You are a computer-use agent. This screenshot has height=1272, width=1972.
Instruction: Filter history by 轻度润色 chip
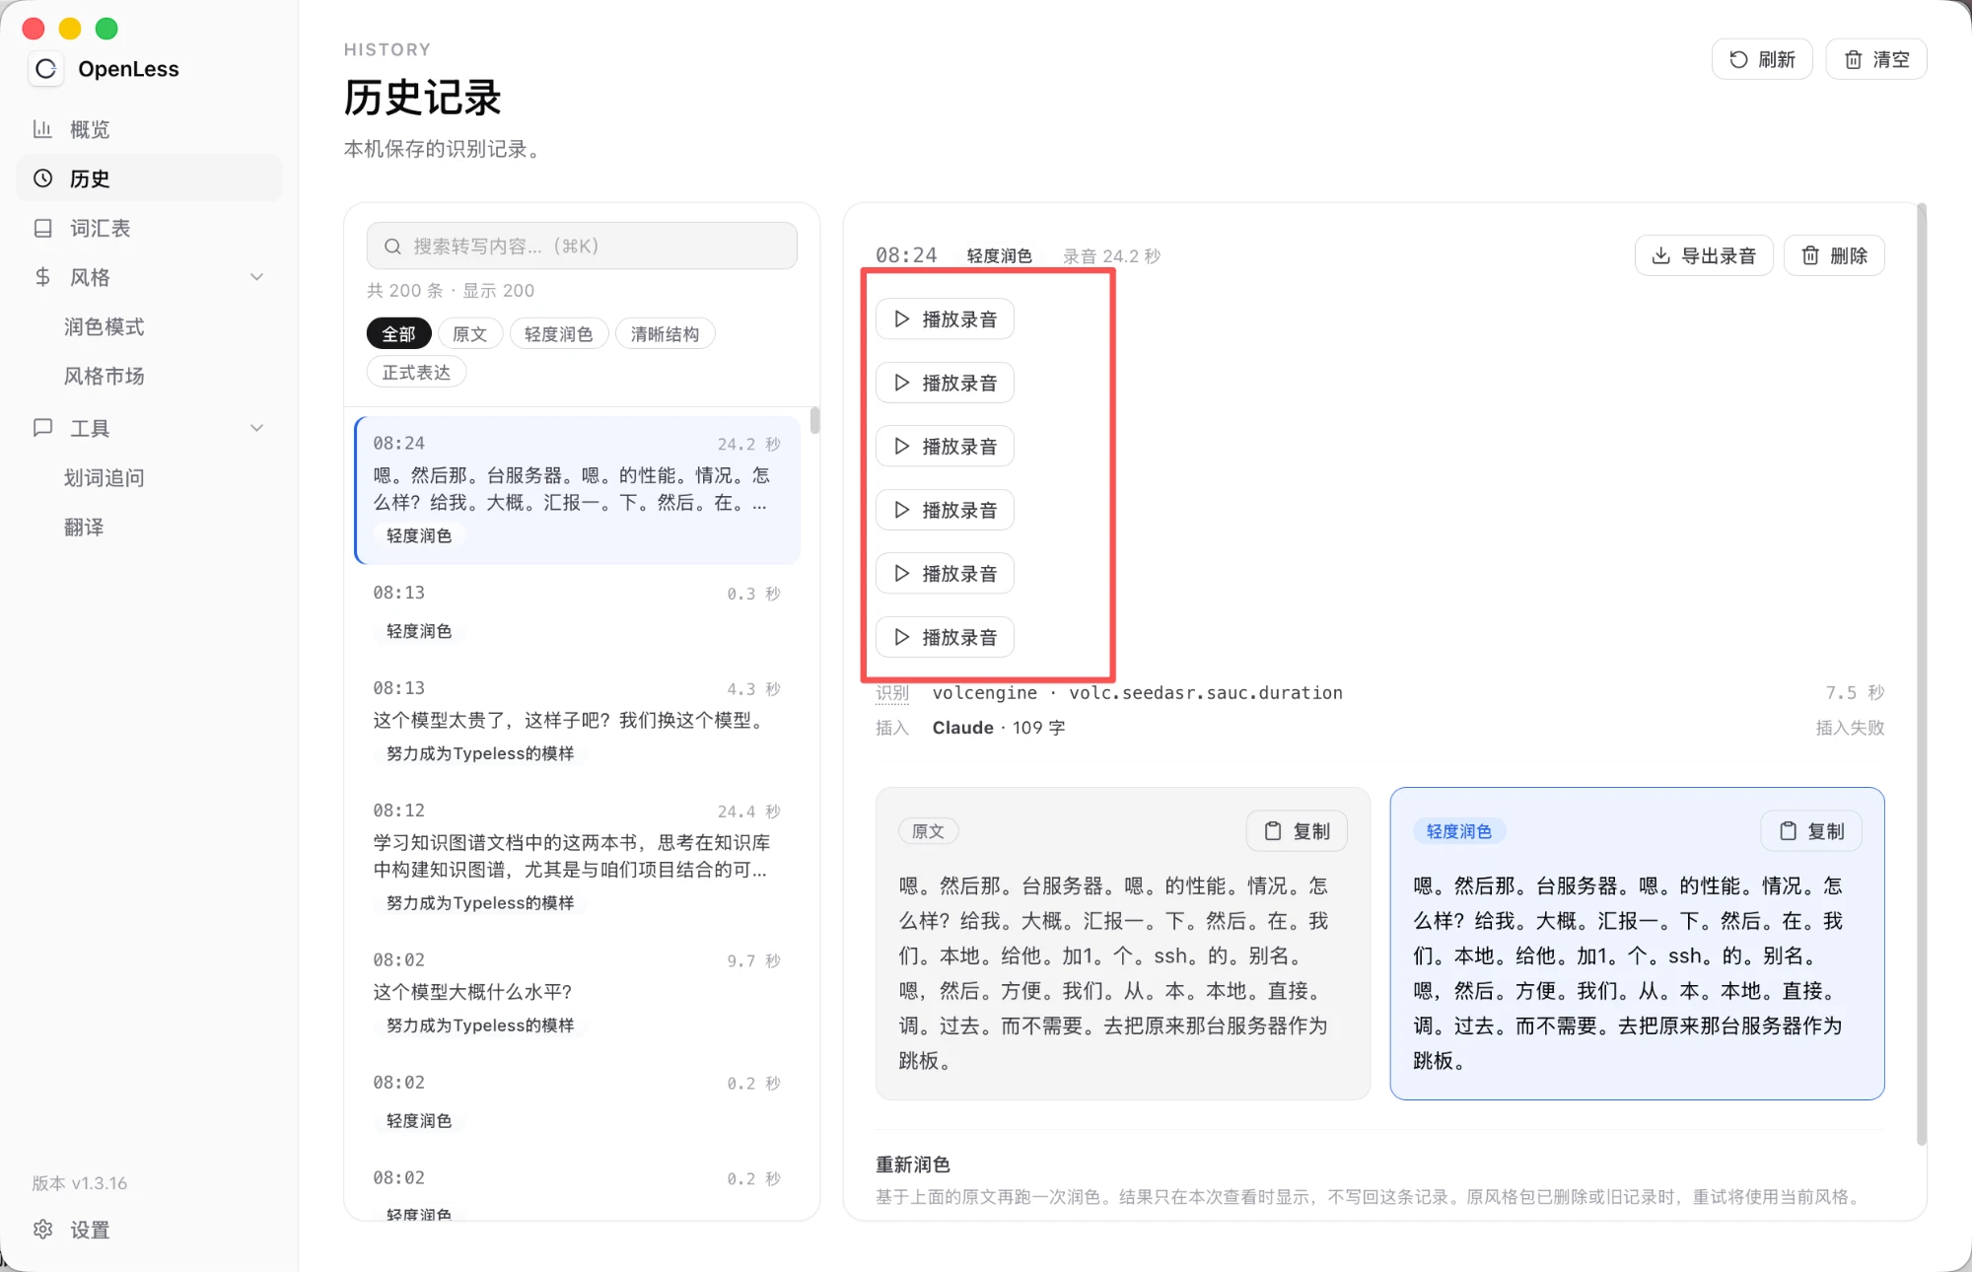558,334
